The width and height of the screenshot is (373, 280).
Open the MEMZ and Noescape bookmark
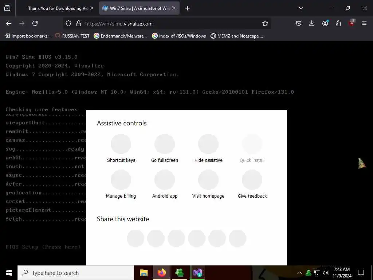tap(237, 36)
